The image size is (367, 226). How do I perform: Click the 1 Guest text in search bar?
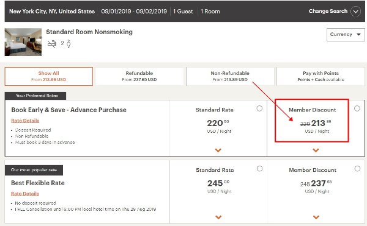tap(183, 11)
